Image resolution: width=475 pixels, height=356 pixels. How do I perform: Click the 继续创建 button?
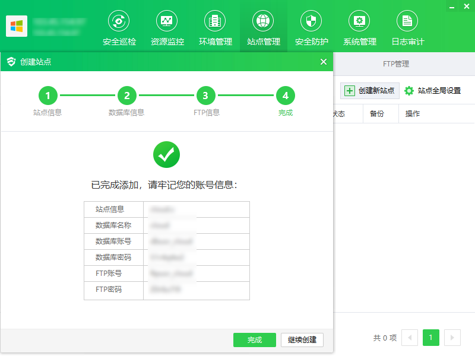click(x=302, y=340)
